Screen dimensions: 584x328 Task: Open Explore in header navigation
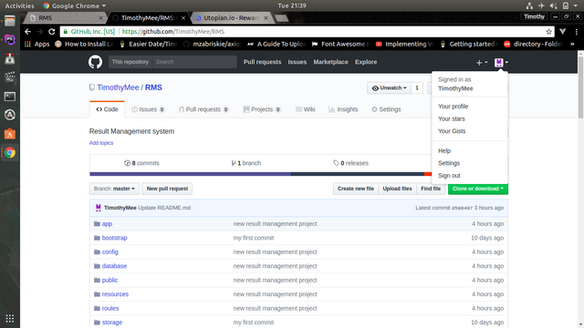(x=366, y=62)
